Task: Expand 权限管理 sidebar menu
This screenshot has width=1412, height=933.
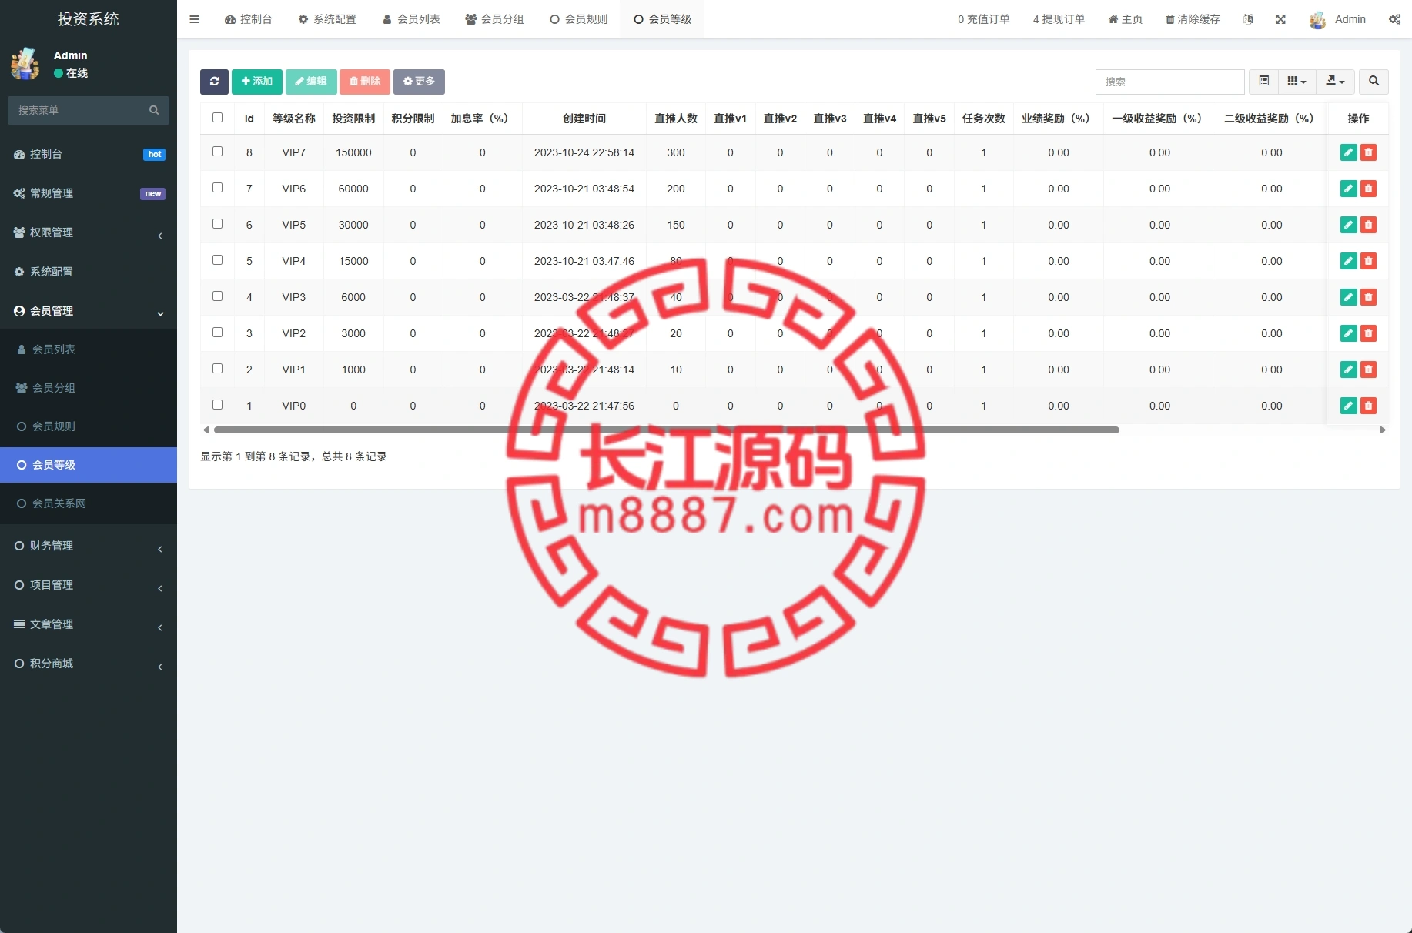Action: (89, 232)
